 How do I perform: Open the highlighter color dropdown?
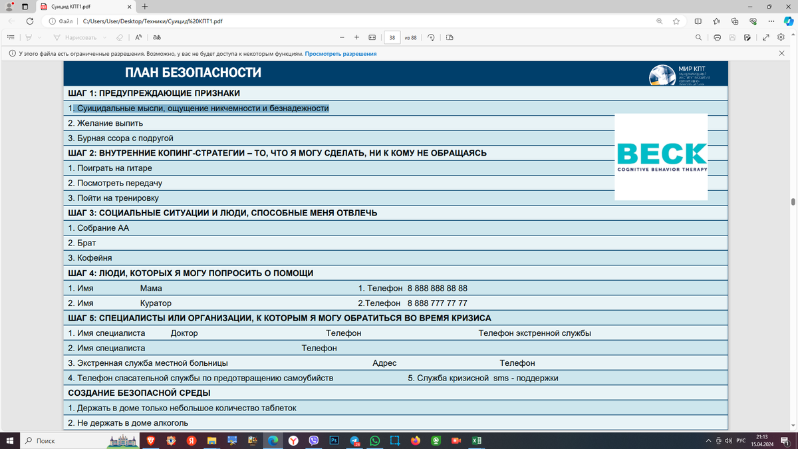coord(40,37)
